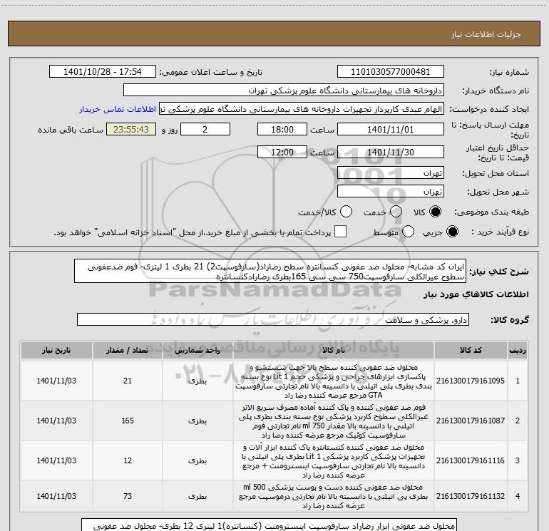549x531 pixels.
Task: Click the تاریخ نیاز column header
Action: [56, 350]
